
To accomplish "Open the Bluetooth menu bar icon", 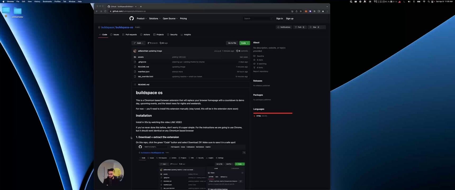I will (414, 2).
